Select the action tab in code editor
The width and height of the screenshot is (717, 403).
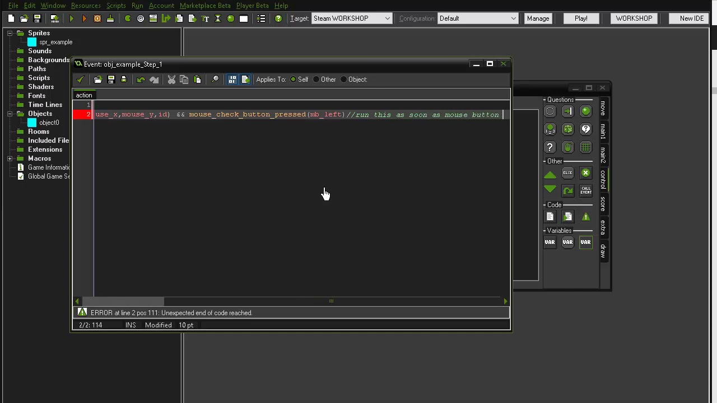[x=84, y=95]
